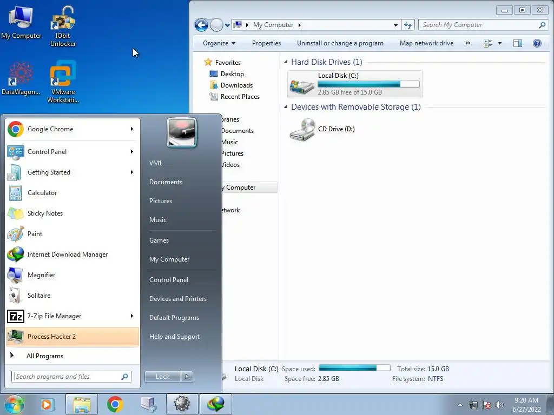554x415 pixels.
Task: Expand Control Panel submenu arrow
Action: pos(132,152)
